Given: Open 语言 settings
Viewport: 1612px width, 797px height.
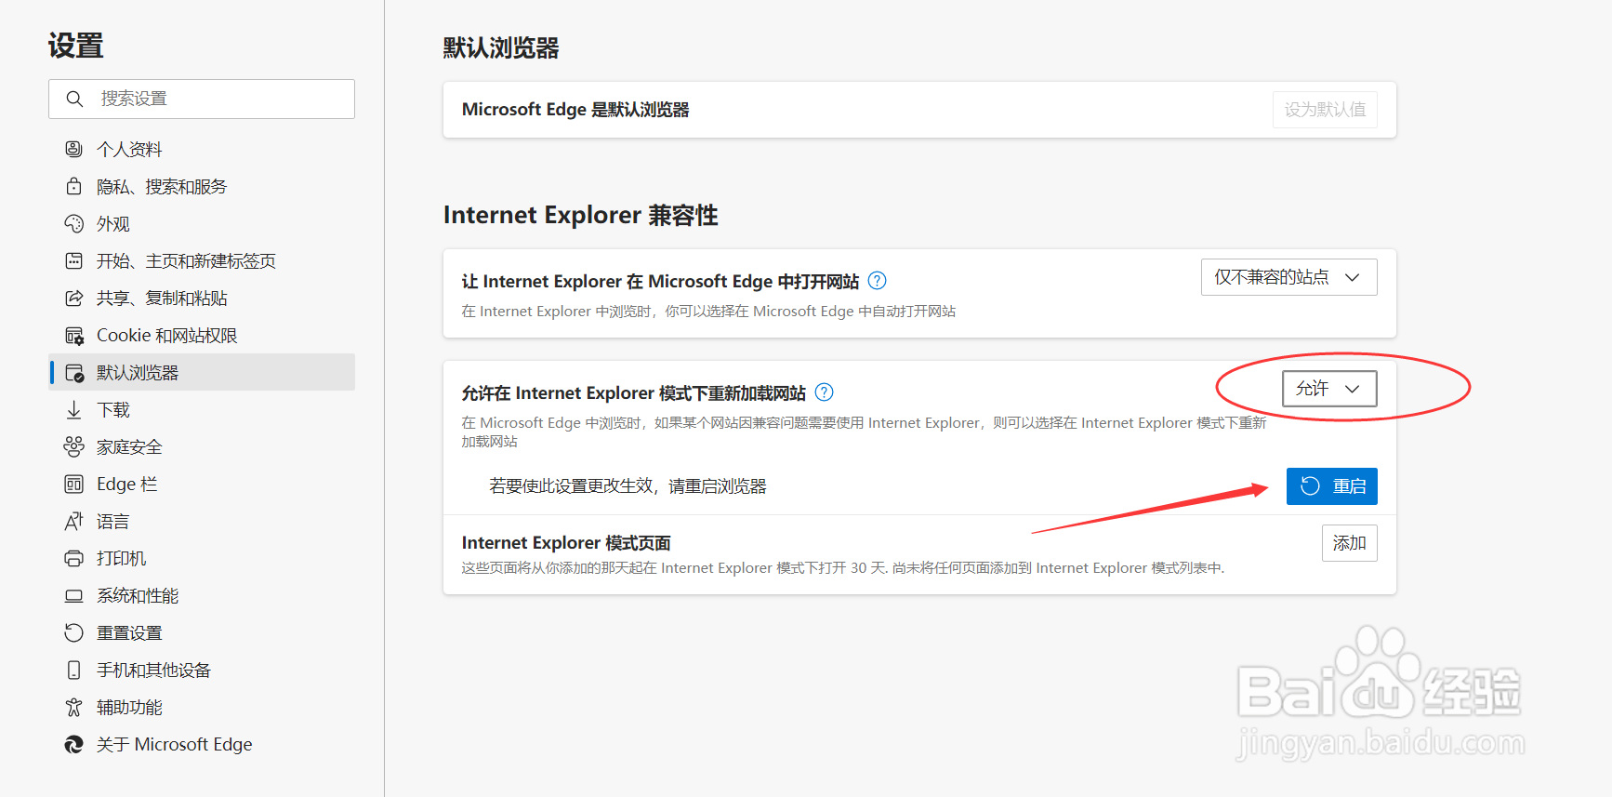Looking at the screenshot, I should 202,521.
